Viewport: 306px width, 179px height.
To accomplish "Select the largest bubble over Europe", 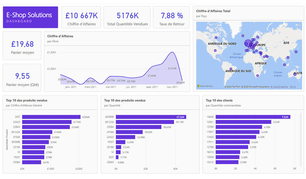I will click(248, 43).
